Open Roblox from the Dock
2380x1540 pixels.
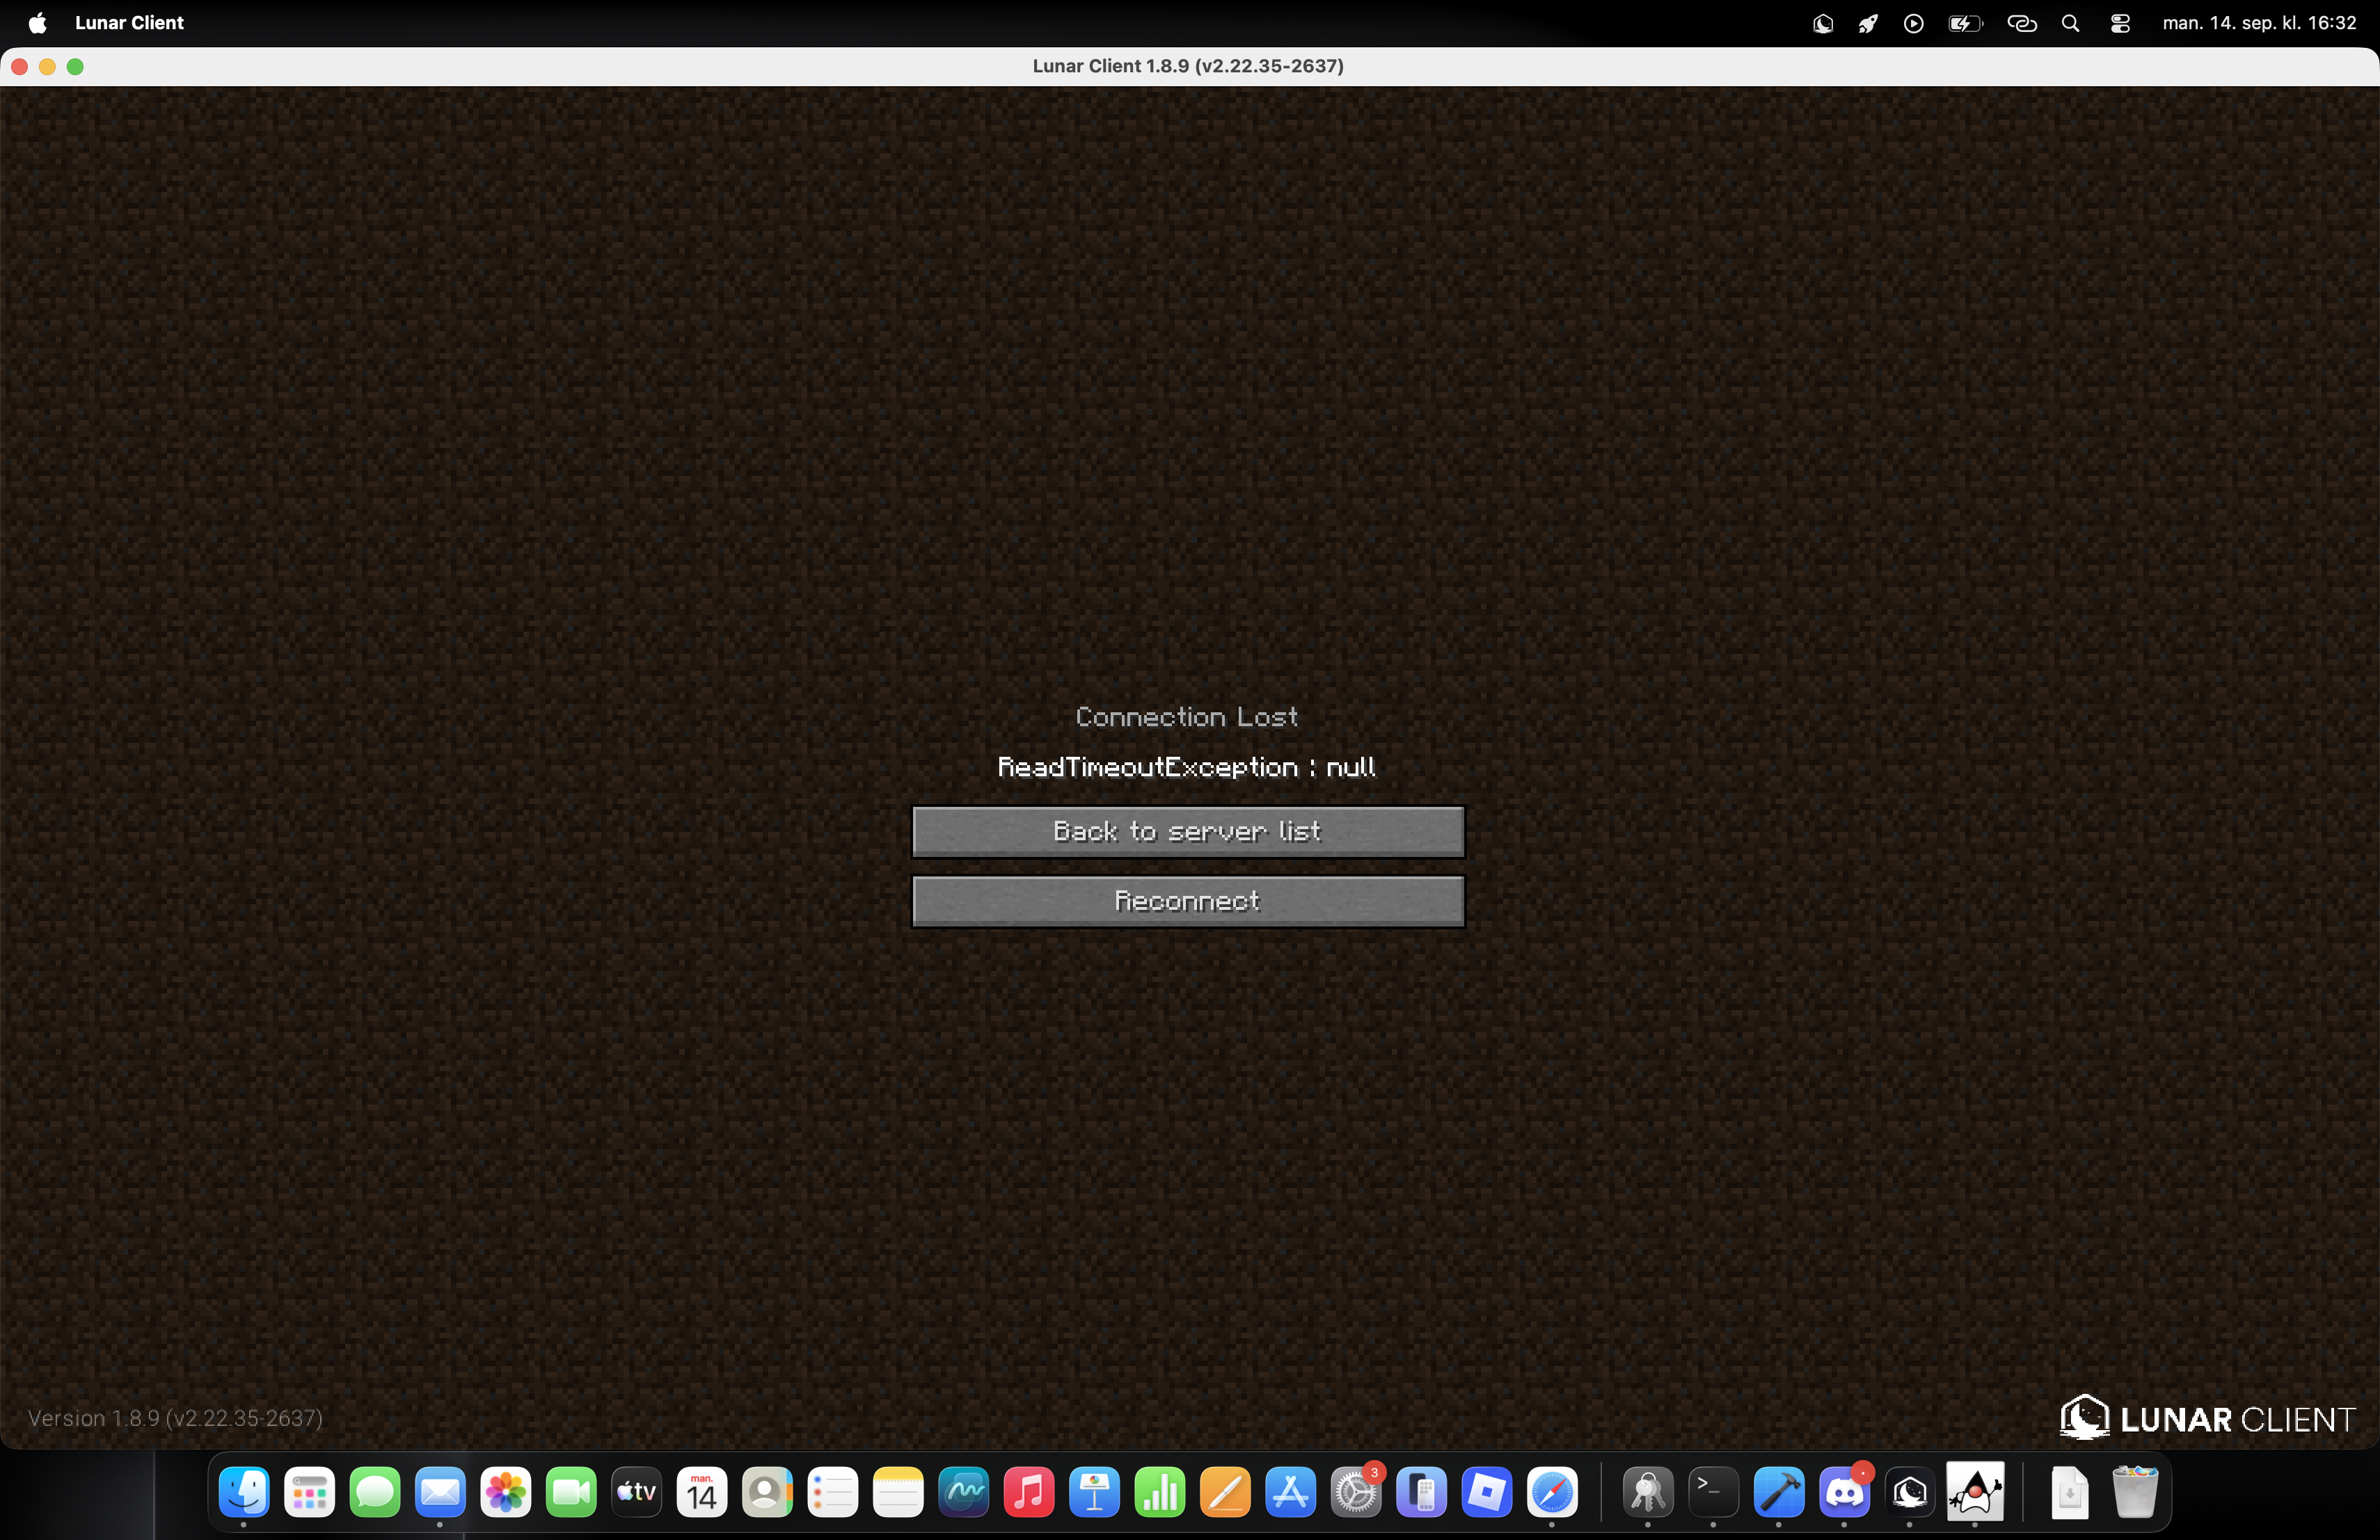click(1487, 1493)
